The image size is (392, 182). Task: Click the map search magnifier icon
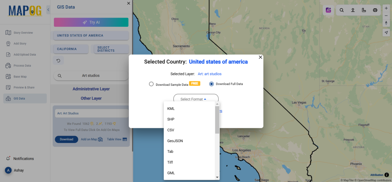[x=341, y=10]
